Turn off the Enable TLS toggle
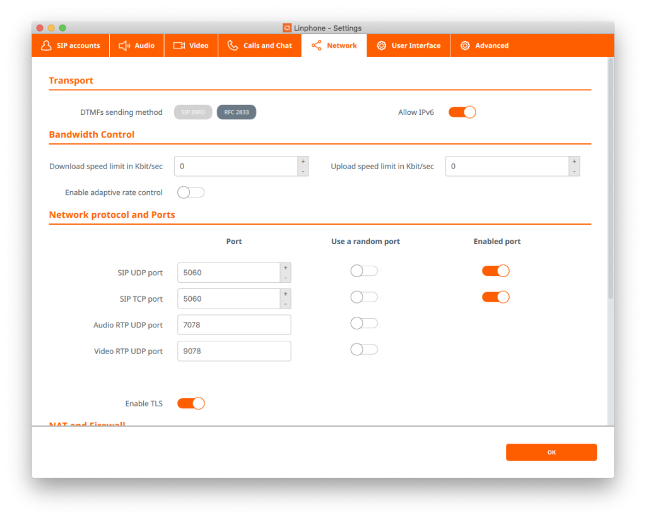The width and height of the screenshot is (646, 520). pos(191,403)
